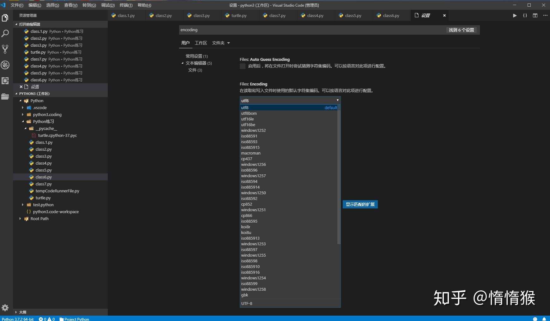Open the feedback smiley in status bar
This screenshot has width=550, height=321.
point(535,319)
